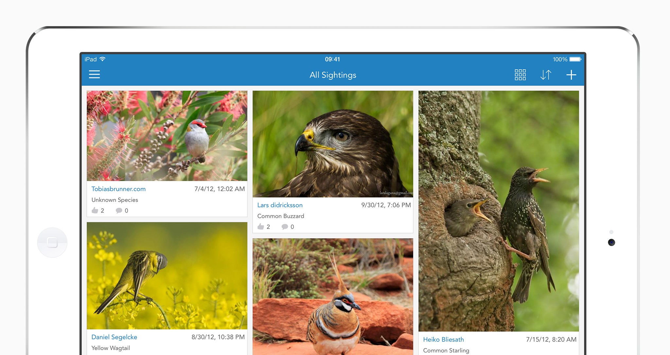
Task: Open Tobiasbrunner.com user profile link
Action: [118, 189]
